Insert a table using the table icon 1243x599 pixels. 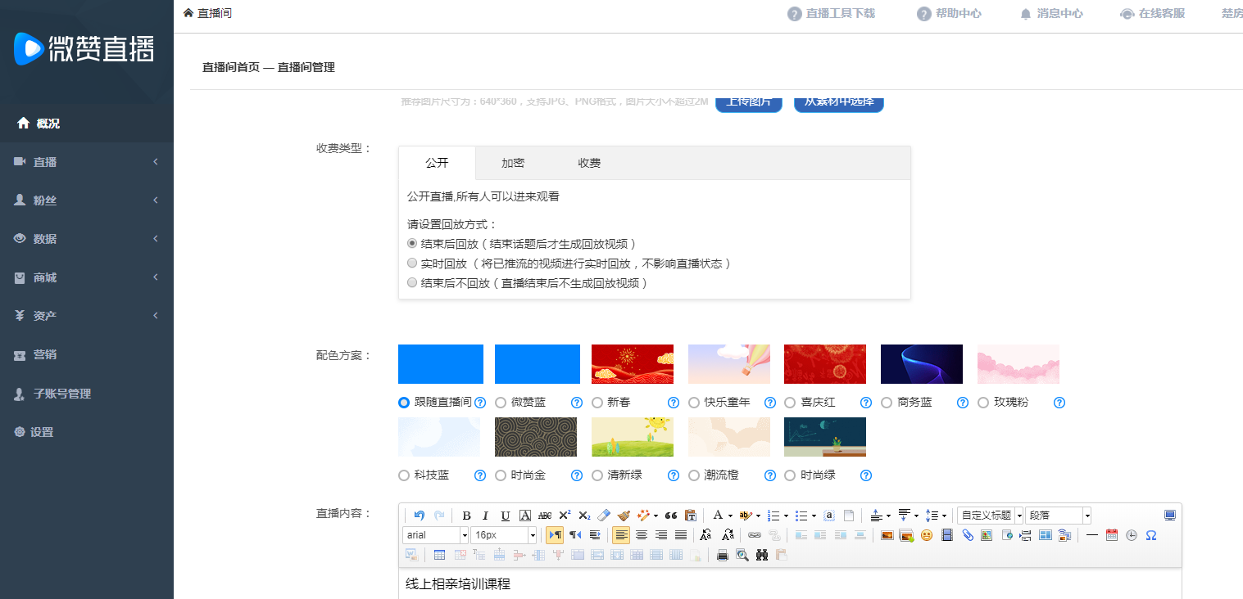pos(439,555)
